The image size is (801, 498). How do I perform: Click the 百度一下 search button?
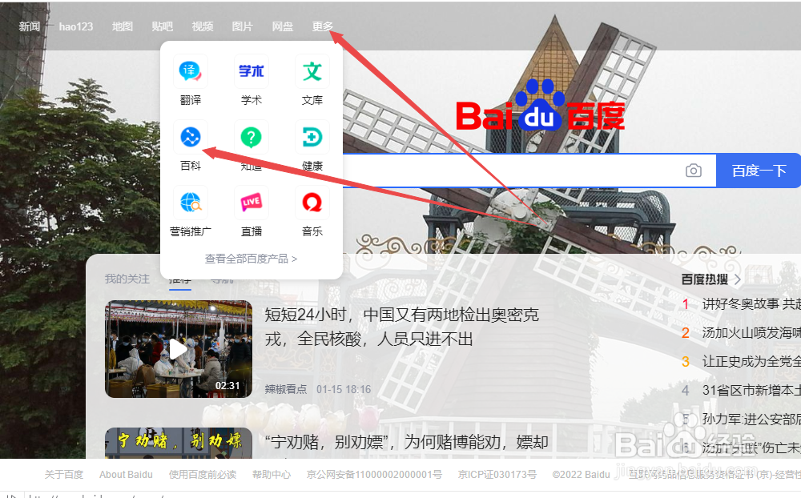(x=759, y=171)
